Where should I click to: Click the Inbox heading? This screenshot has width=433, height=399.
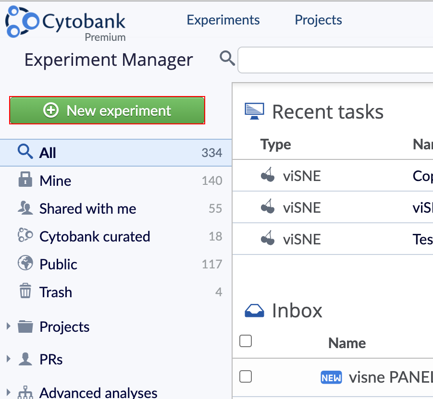(x=297, y=311)
